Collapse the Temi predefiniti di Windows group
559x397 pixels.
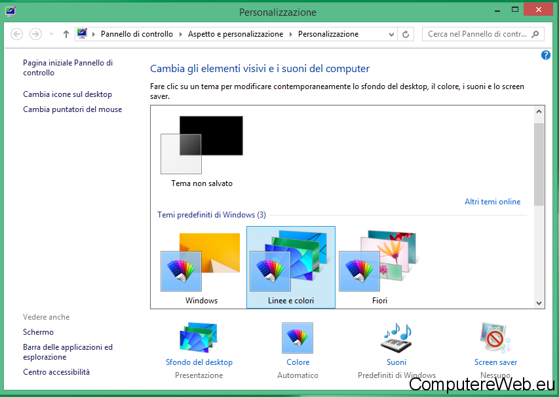tap(212, 215)
